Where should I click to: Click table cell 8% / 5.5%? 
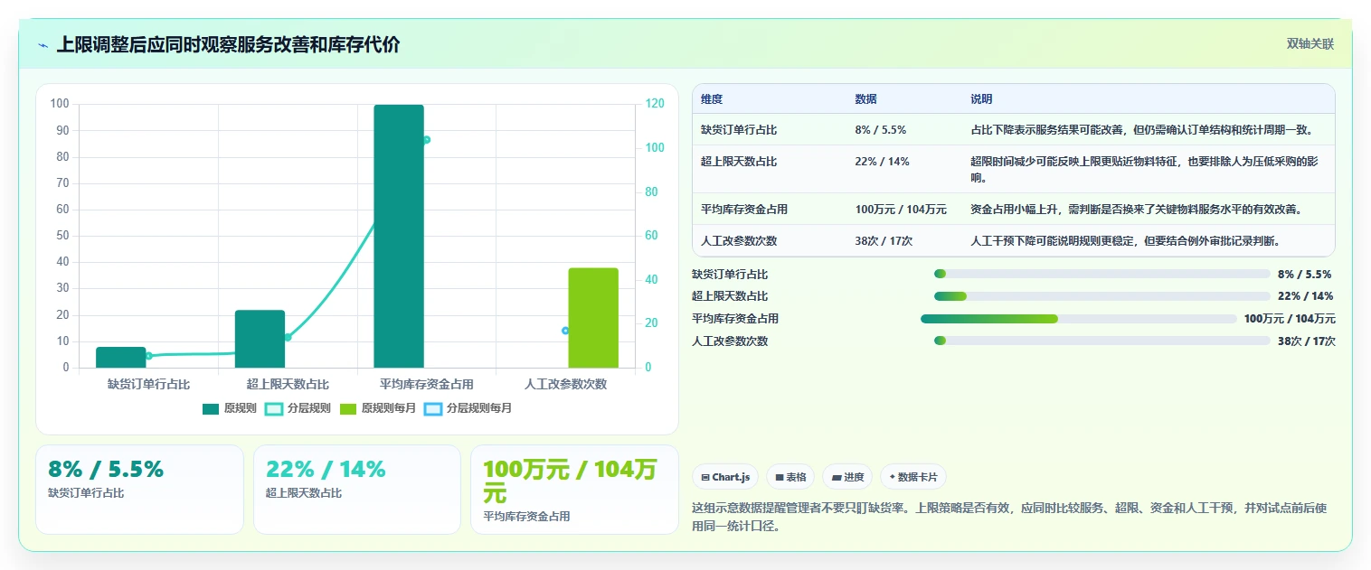coord(880,130)
